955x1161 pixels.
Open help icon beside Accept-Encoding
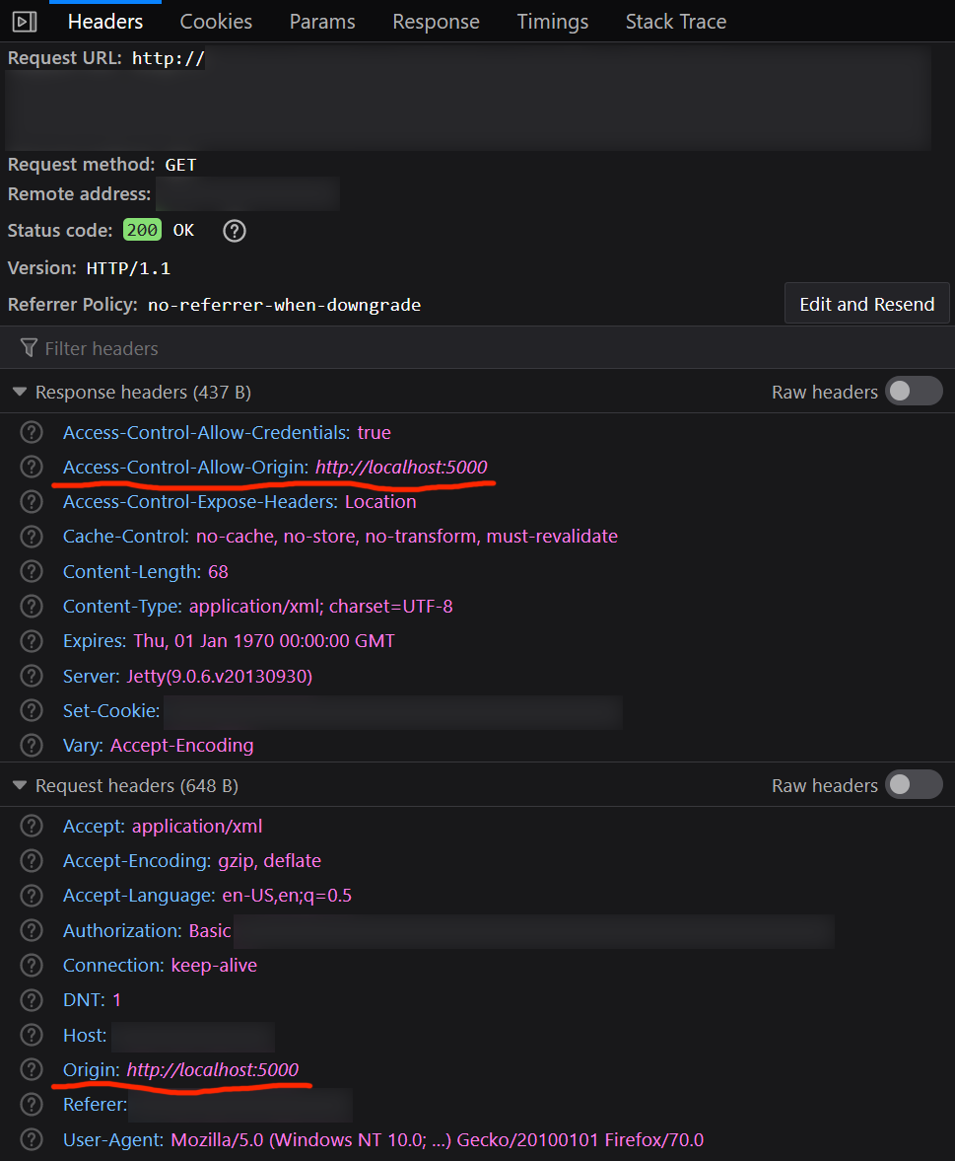32,860
